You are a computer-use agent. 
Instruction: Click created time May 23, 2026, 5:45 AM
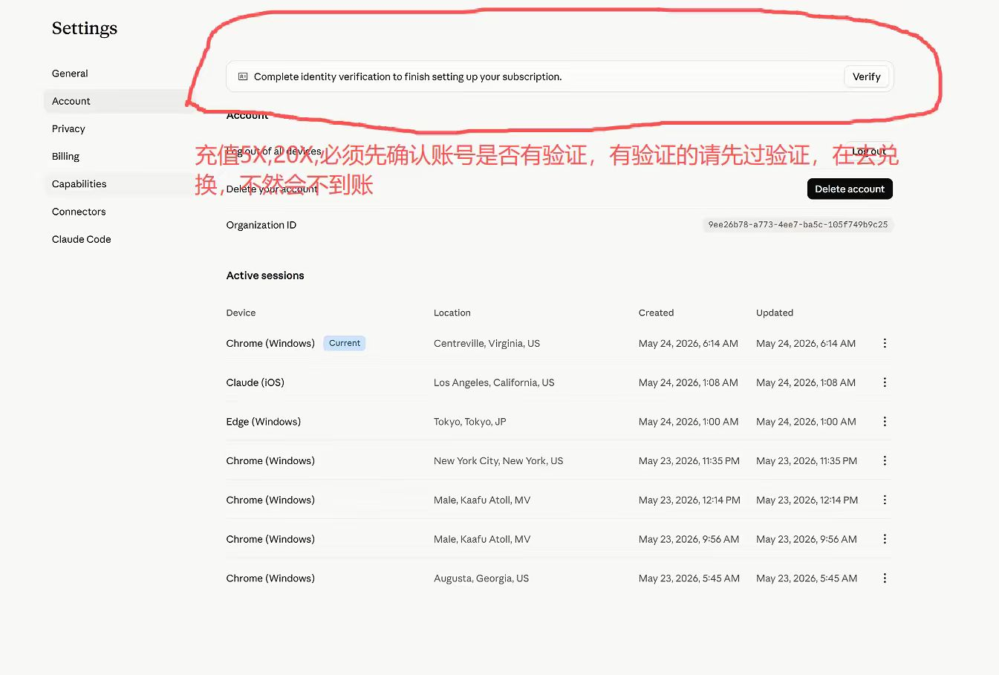tap(689, 578)
